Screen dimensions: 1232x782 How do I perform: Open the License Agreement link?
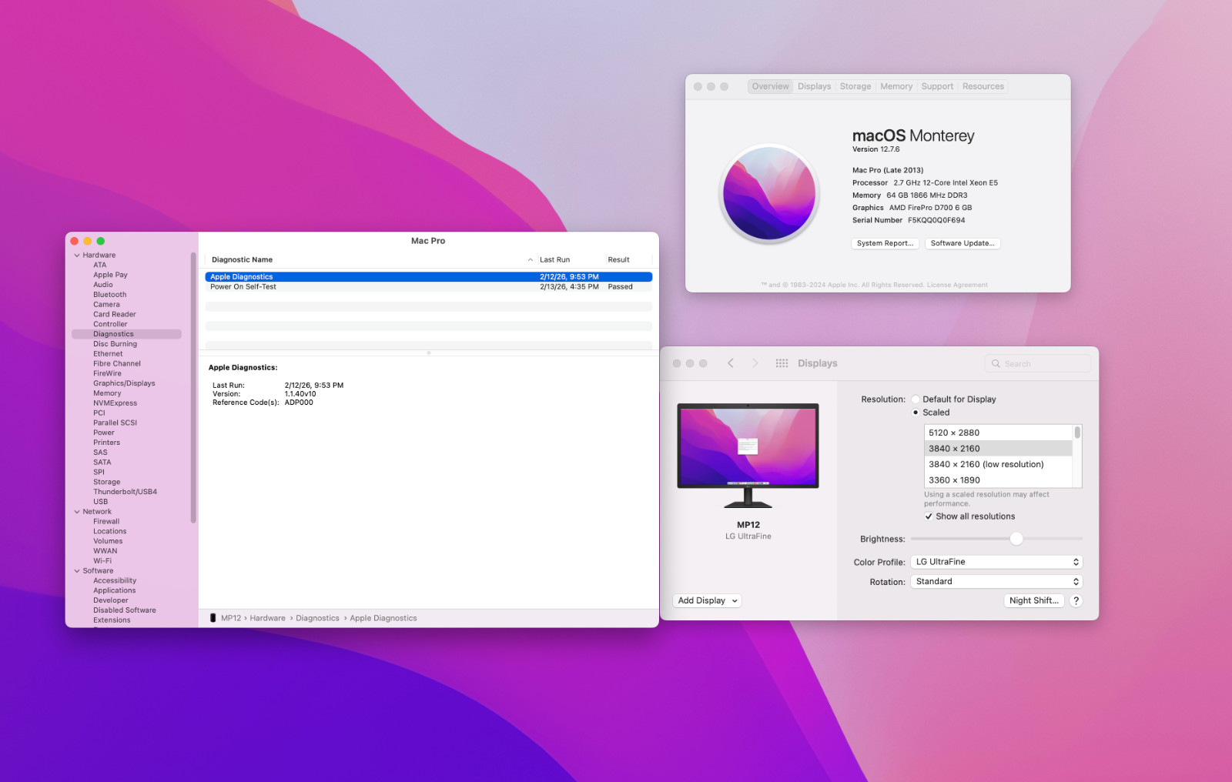pos(957,285)
